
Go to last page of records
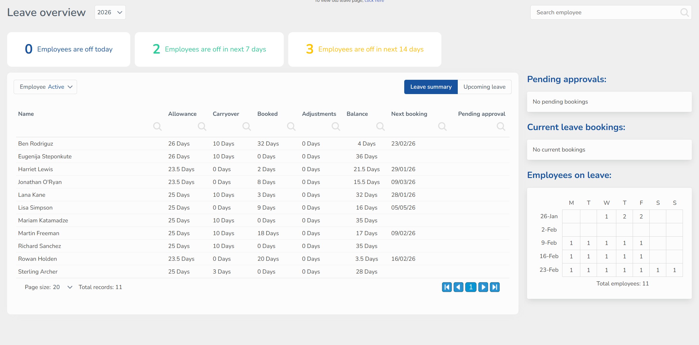point(495,287)
